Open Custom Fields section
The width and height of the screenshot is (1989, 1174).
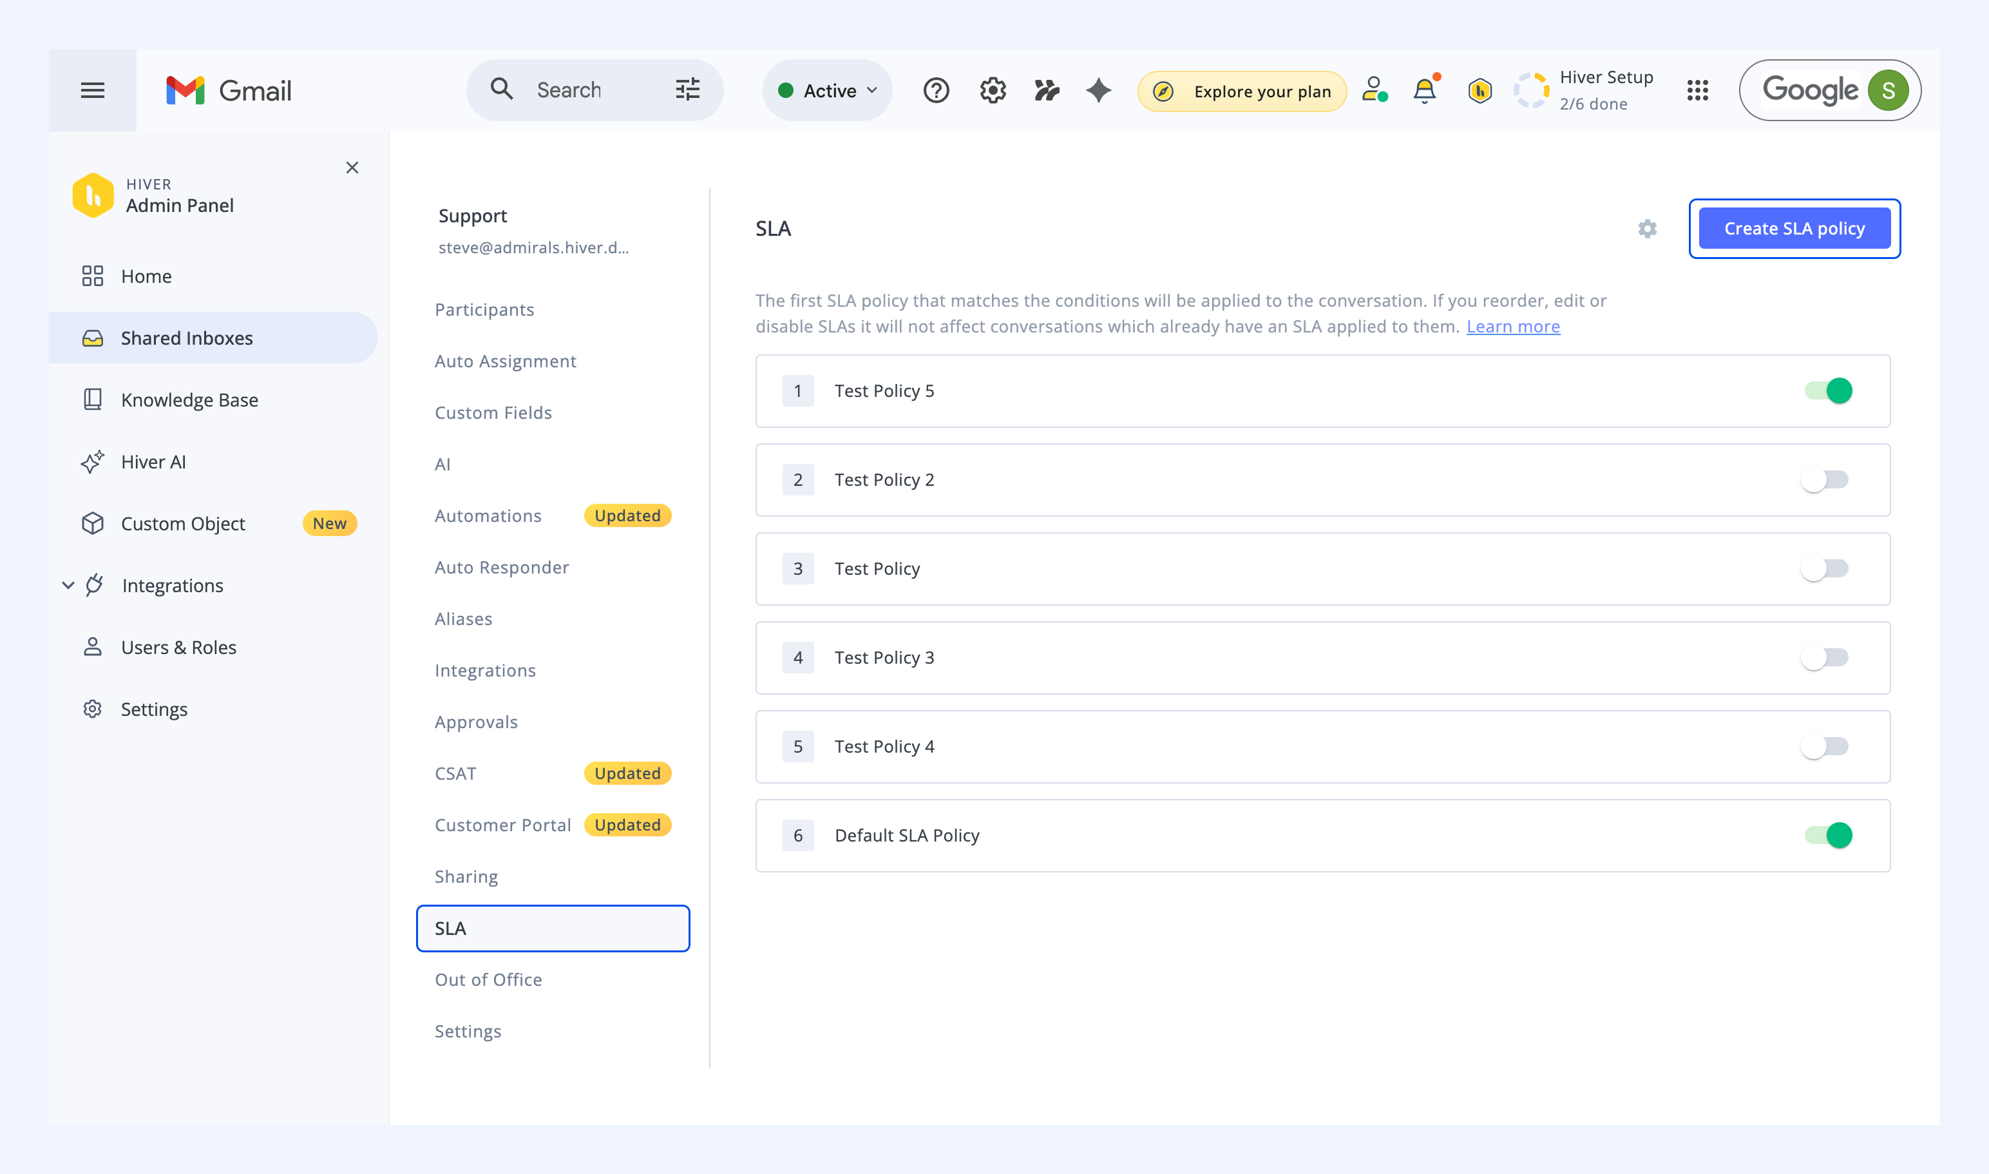(493, 412)
